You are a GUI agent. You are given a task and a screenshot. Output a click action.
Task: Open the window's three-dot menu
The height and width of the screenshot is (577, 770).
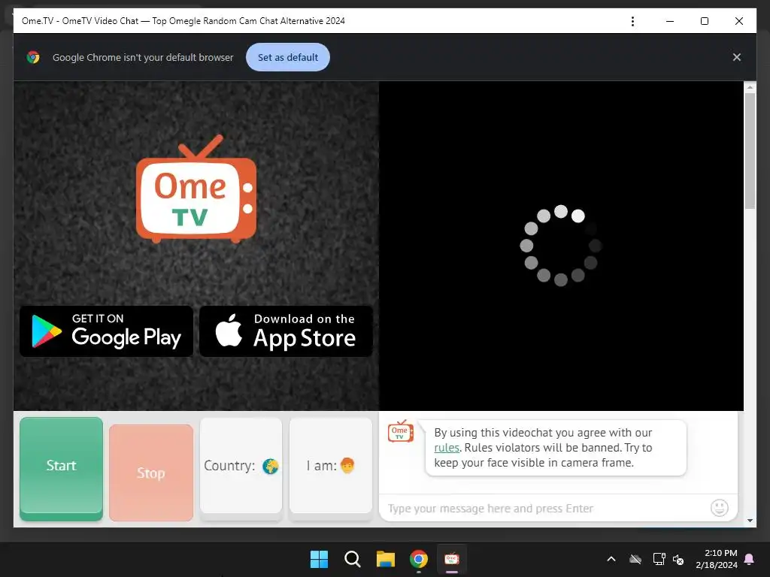point(632,21)
